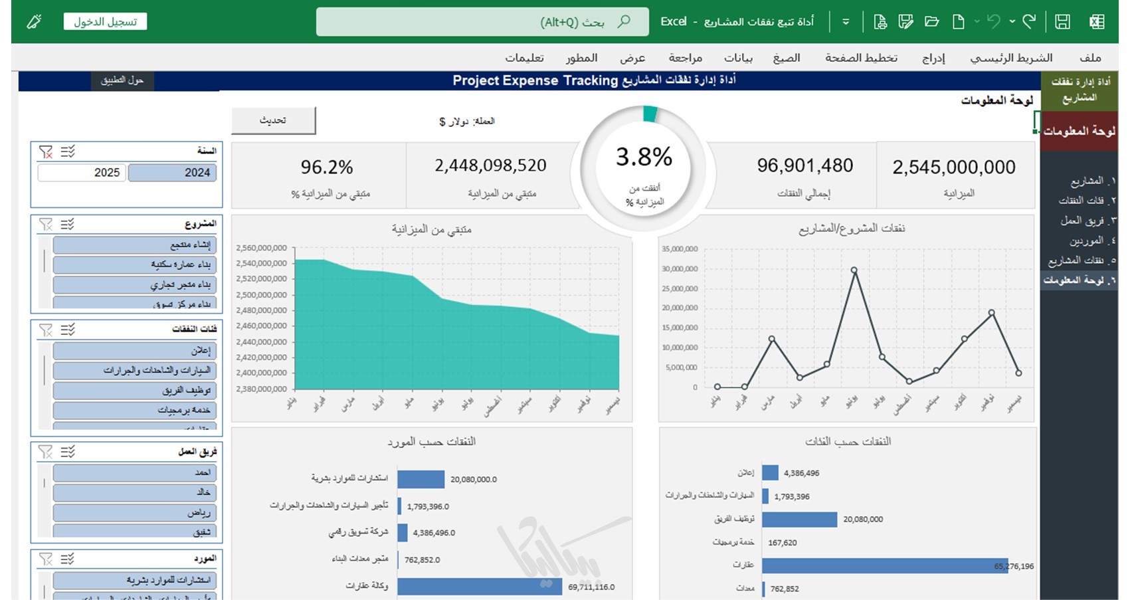1130x600 pixels.
Task: Open the بيانات ribbon tab
Action: coord(738,58)
